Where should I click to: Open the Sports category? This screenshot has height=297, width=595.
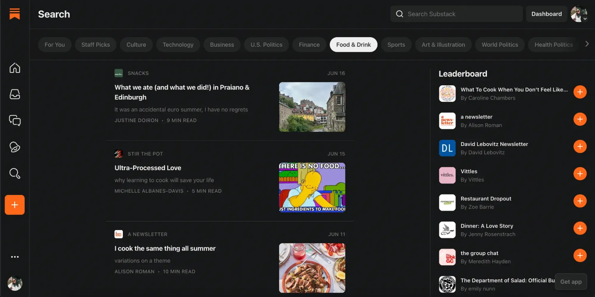coord(396,45)
